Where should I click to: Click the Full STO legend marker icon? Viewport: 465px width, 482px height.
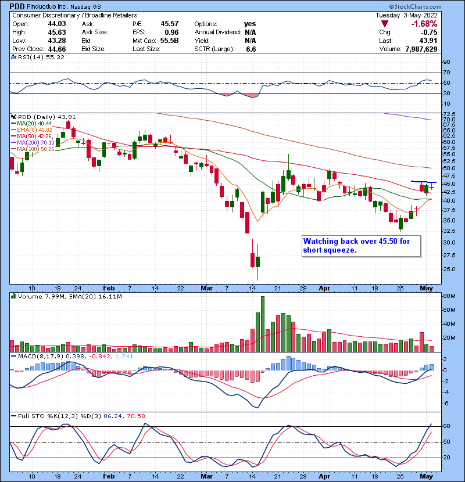13,416
